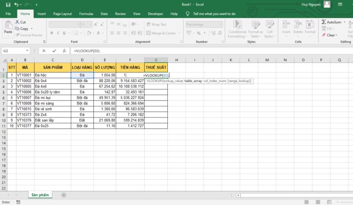Viewport: 353px width, 205px height.
Task: Click the AutoSum sigma icon
Action: coord(324,22)
